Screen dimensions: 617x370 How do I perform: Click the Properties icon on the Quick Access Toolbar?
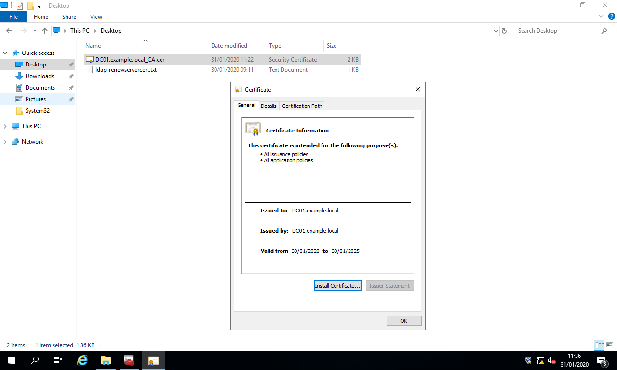(19, 5)
